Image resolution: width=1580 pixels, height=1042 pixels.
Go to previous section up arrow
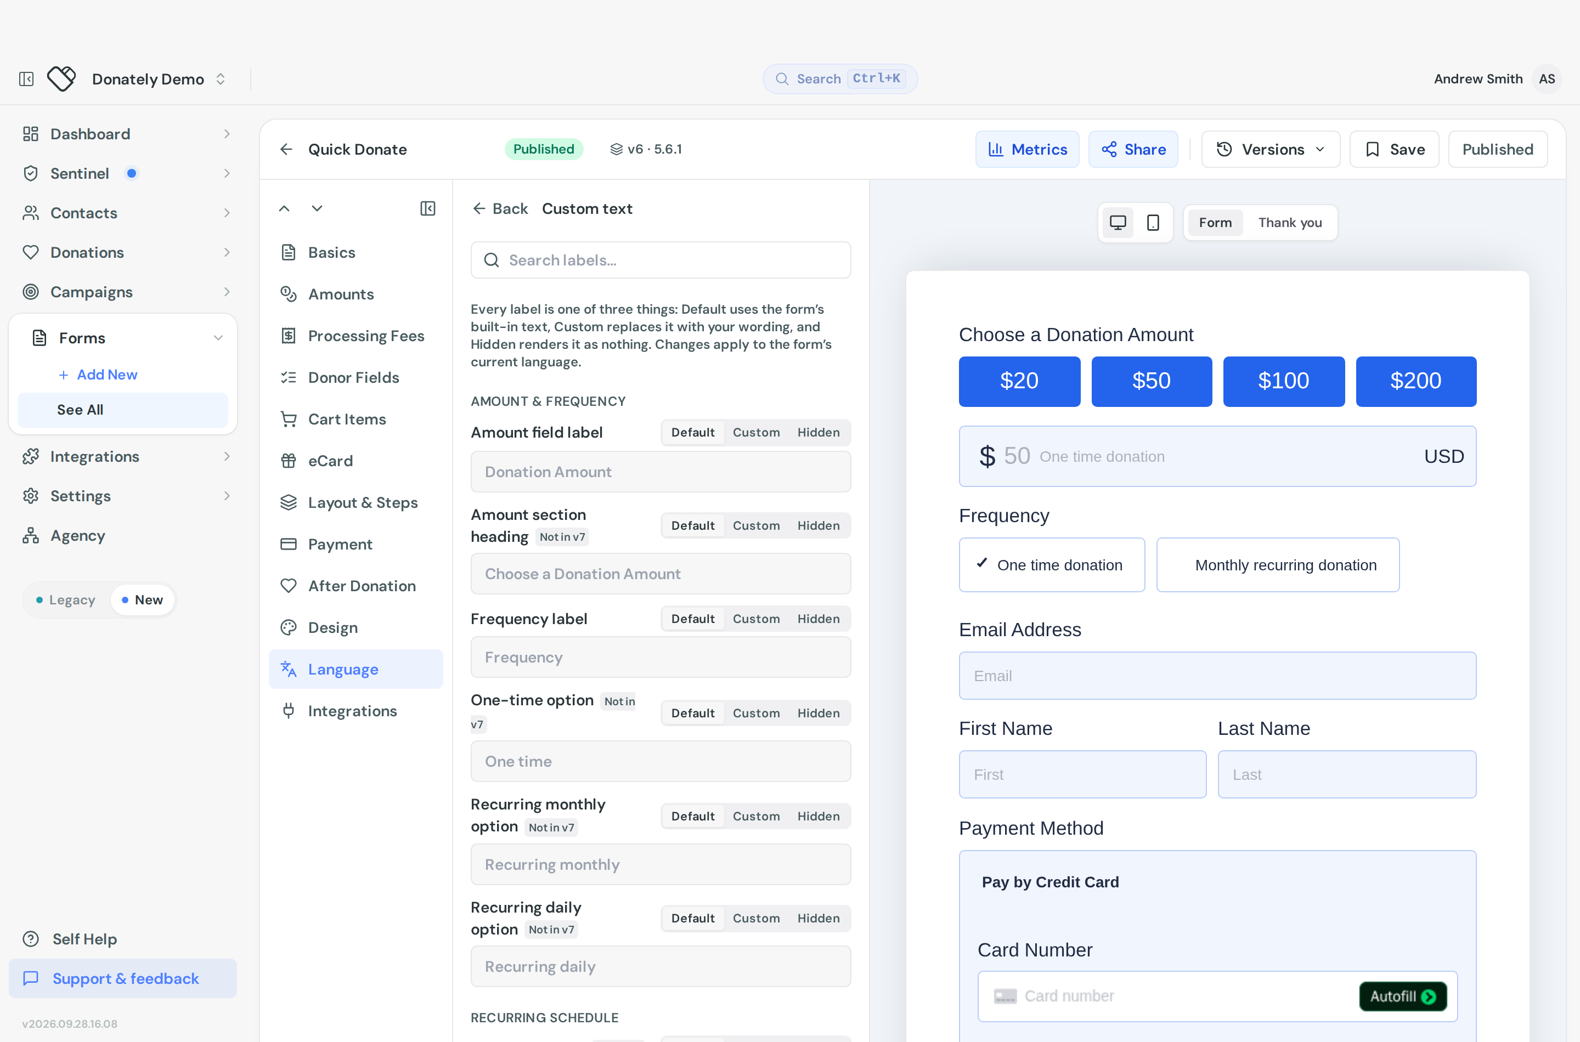tap(285, 208)
